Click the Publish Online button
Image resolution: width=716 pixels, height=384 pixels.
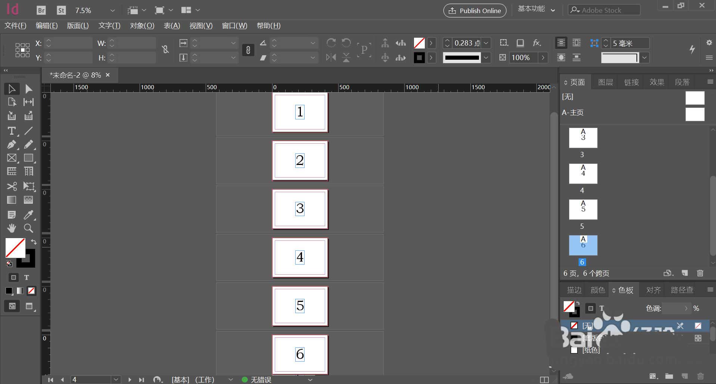[475, 10]
